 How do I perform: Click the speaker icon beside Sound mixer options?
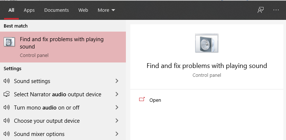[x=7, y=134]
